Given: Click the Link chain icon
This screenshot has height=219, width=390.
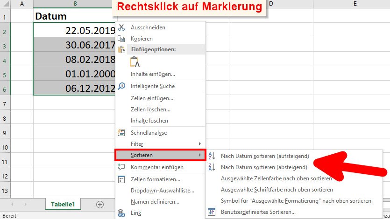Looking at the screenshot, I should point(121,212).
